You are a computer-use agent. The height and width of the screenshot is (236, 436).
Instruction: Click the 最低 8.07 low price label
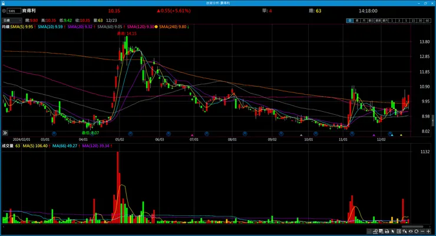pyautogui.click(x=90, y=133)
